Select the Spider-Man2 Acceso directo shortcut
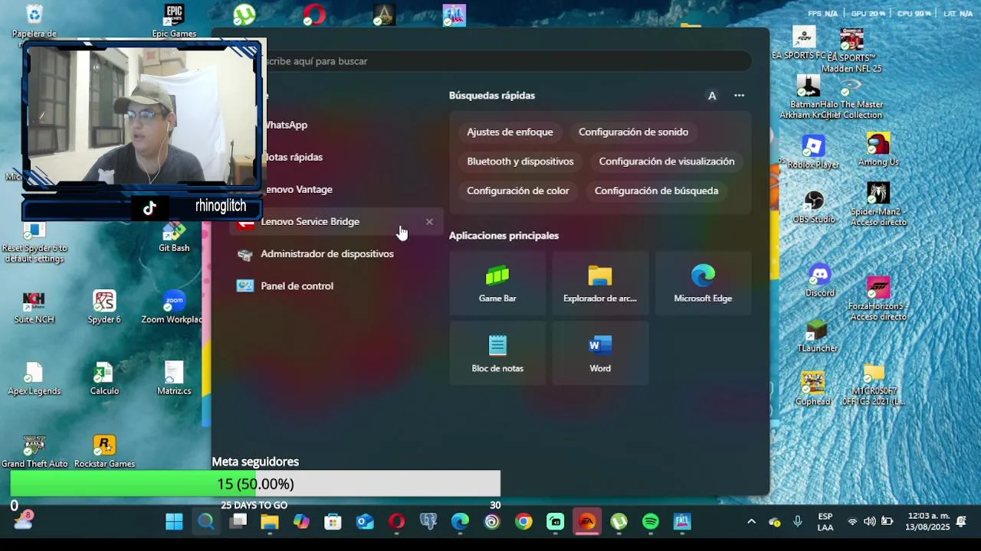The height and width of the screenshot is (551, 981). tap(878, 204)
